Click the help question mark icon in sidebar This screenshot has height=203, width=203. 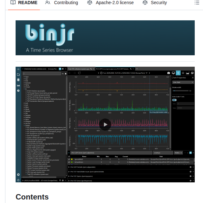pos(18,91)
